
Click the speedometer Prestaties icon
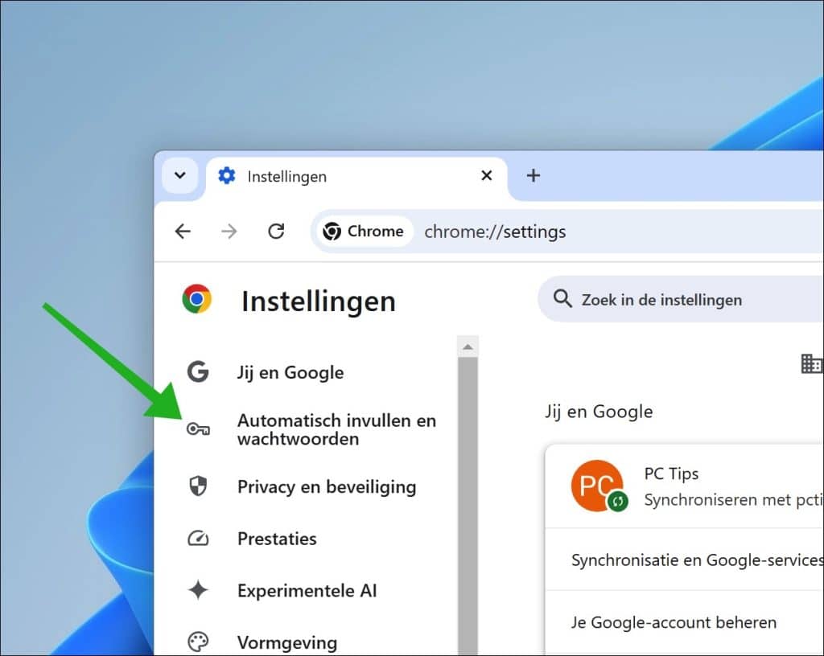pyautogui.click(x=198, y=539)
